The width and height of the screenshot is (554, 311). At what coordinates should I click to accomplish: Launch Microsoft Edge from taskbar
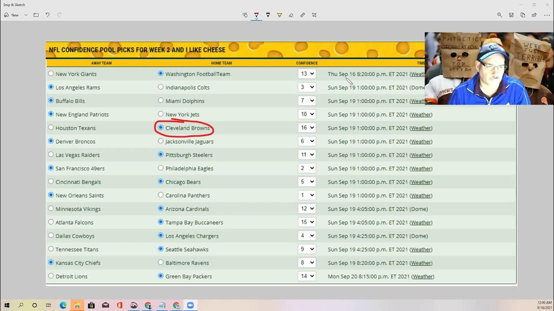click(x=63, y=305)
